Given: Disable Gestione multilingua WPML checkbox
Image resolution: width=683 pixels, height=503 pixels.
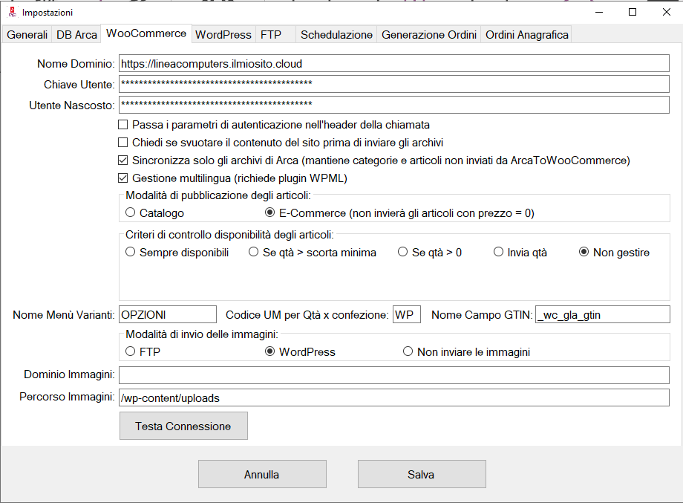Looking at the screenshot, I should coord(124,178).
